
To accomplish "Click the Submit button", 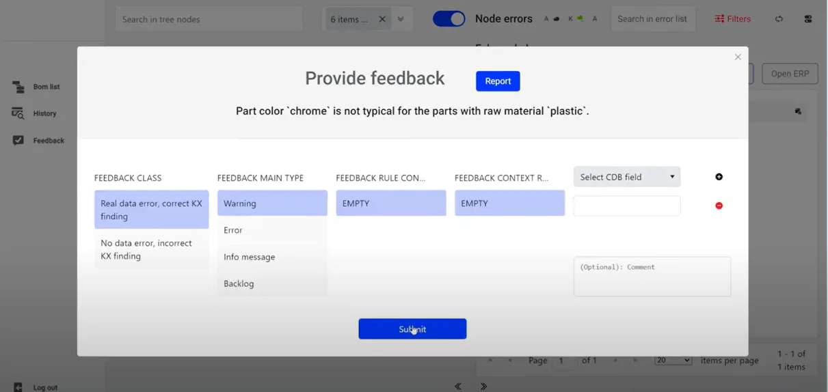I will pyautogui.click(x=412, y=329).
